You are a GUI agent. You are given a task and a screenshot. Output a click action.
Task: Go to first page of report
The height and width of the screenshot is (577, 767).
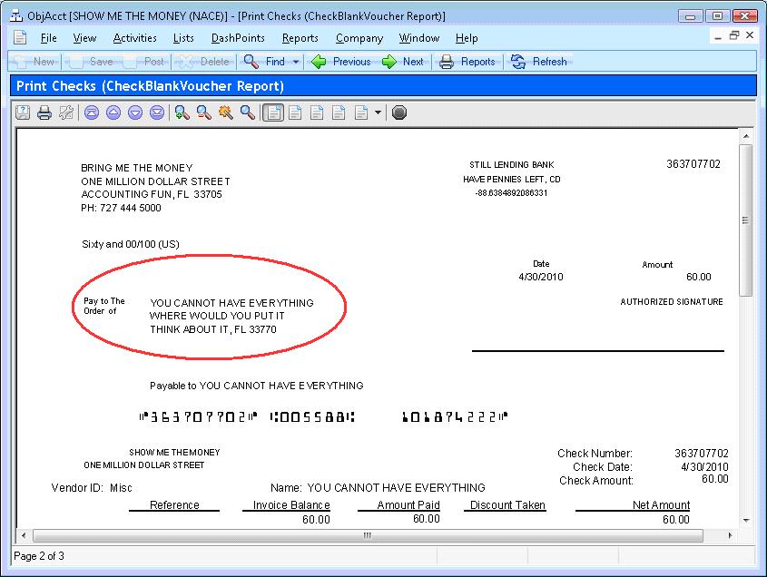click(x=91, y=112)
